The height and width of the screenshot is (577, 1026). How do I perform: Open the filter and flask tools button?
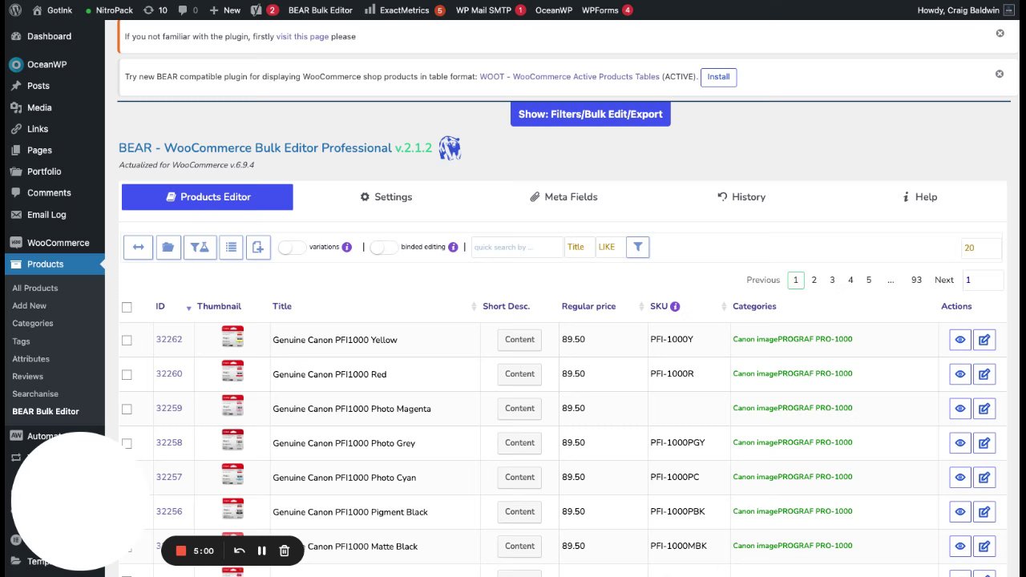tap(200, 247)
